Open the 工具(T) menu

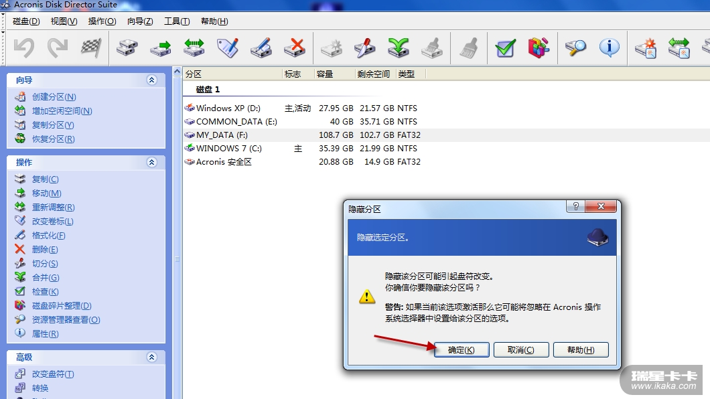coord(177,21)
